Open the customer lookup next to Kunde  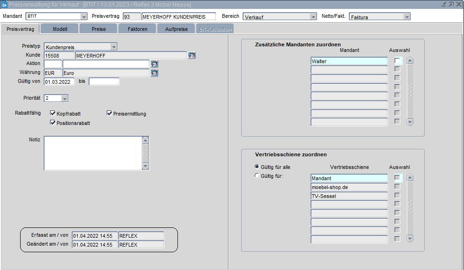pyautogui.click(x=192, y=55)
